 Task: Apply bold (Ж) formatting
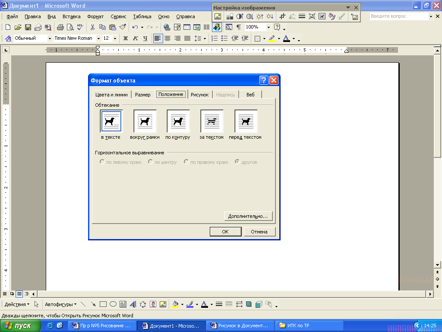pos(126,38)
